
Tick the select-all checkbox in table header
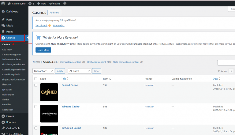pos(36,79)
